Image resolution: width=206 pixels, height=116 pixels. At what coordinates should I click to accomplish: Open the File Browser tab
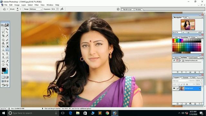[127, 10]
